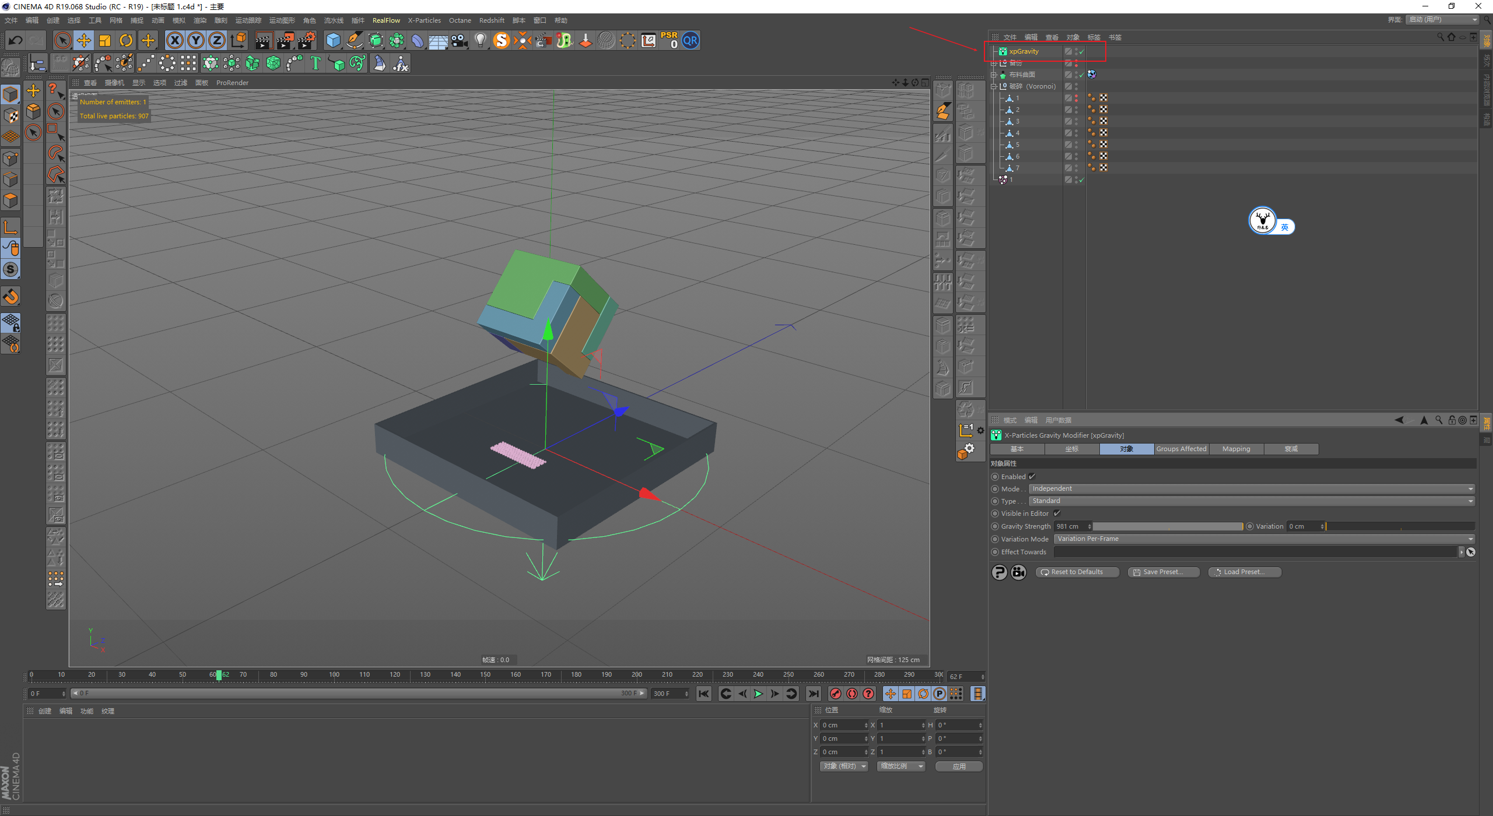Click record active objects keyframe button
Screen dimensions: 1493x816
(836, 694)
